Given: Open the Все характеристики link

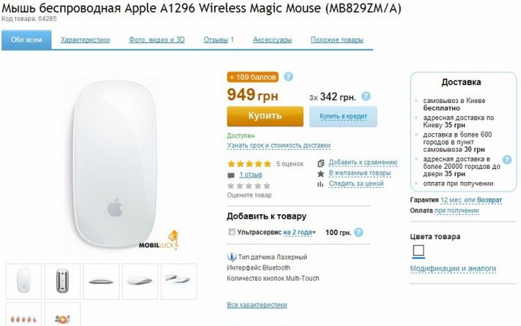Looking at the screenshot, I should pos(256,305).
